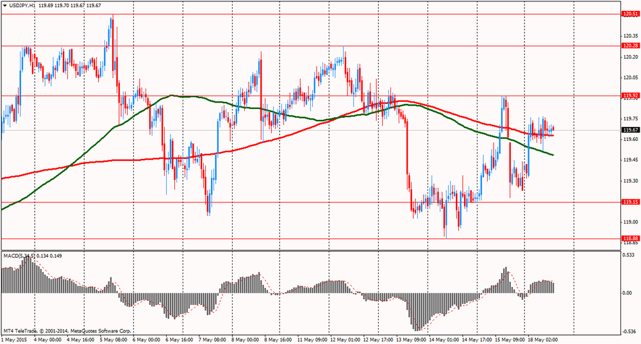Click the -0.536 MACD scale value
Screen dimensions: 641x344
click(x=629, y=331)
